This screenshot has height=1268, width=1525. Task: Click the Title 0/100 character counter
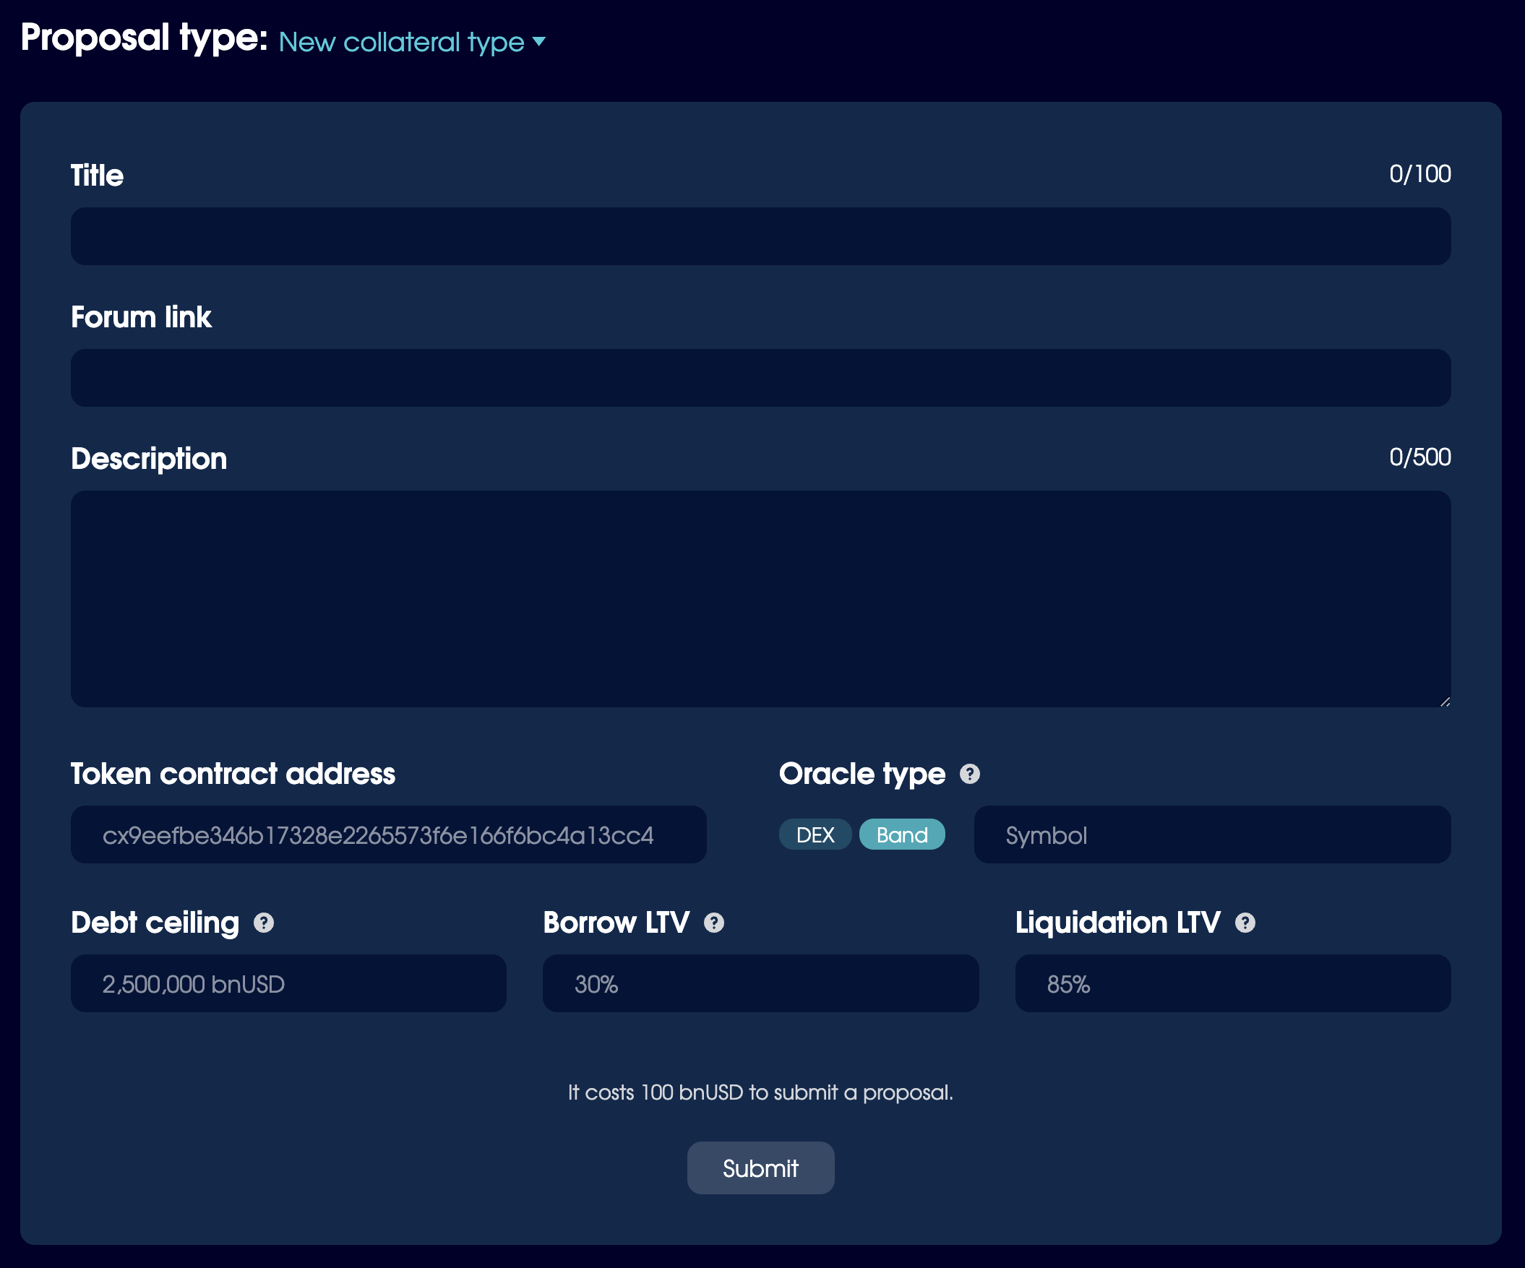(x=1419, y=174)
